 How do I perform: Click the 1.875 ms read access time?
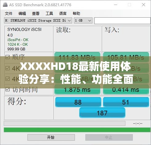77,89
